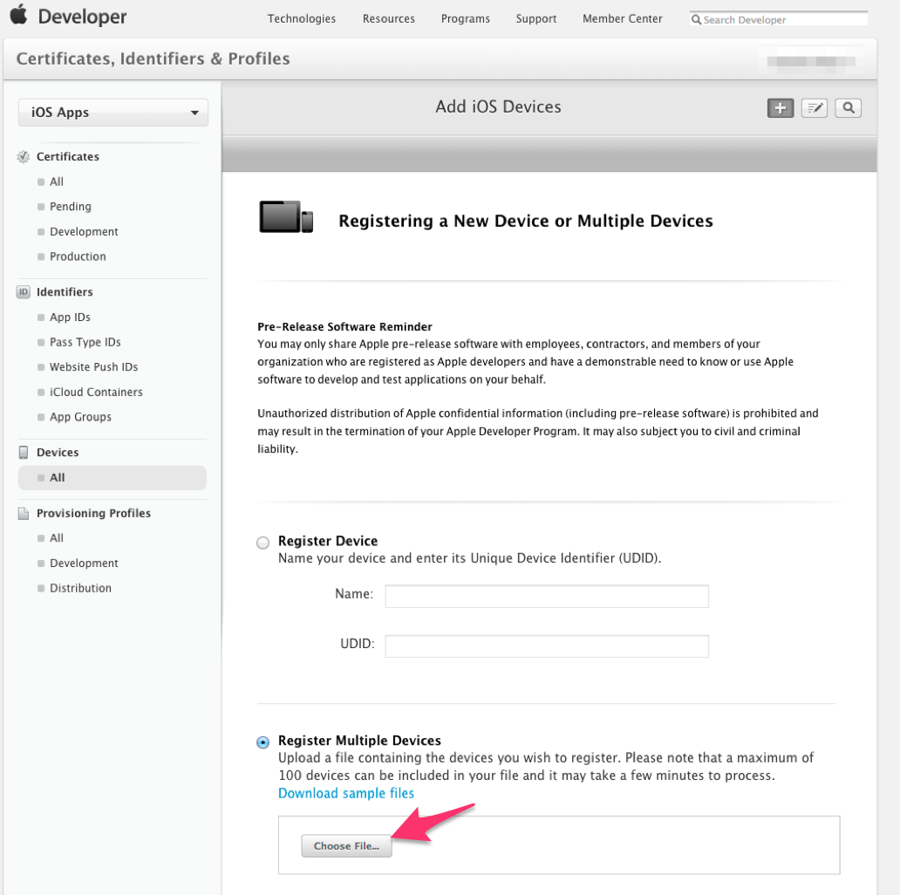900x895 pixels.
Task: Go to Member Center
Action: click(622, 19)
